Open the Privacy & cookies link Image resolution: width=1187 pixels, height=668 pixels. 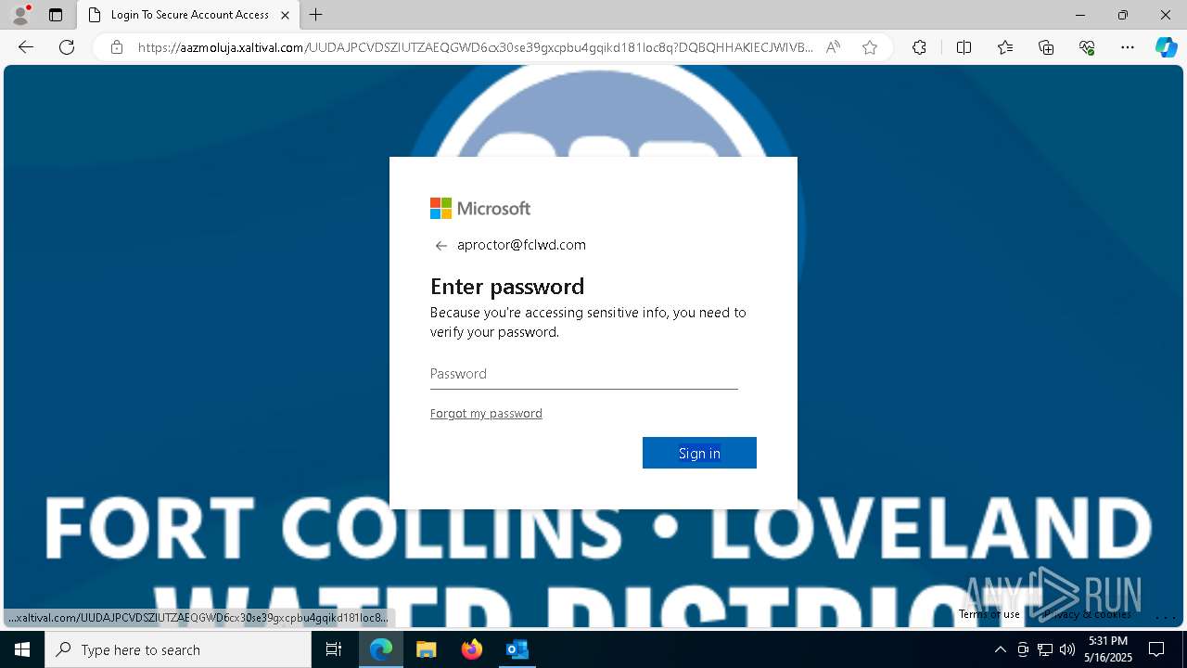[1086, 614]
